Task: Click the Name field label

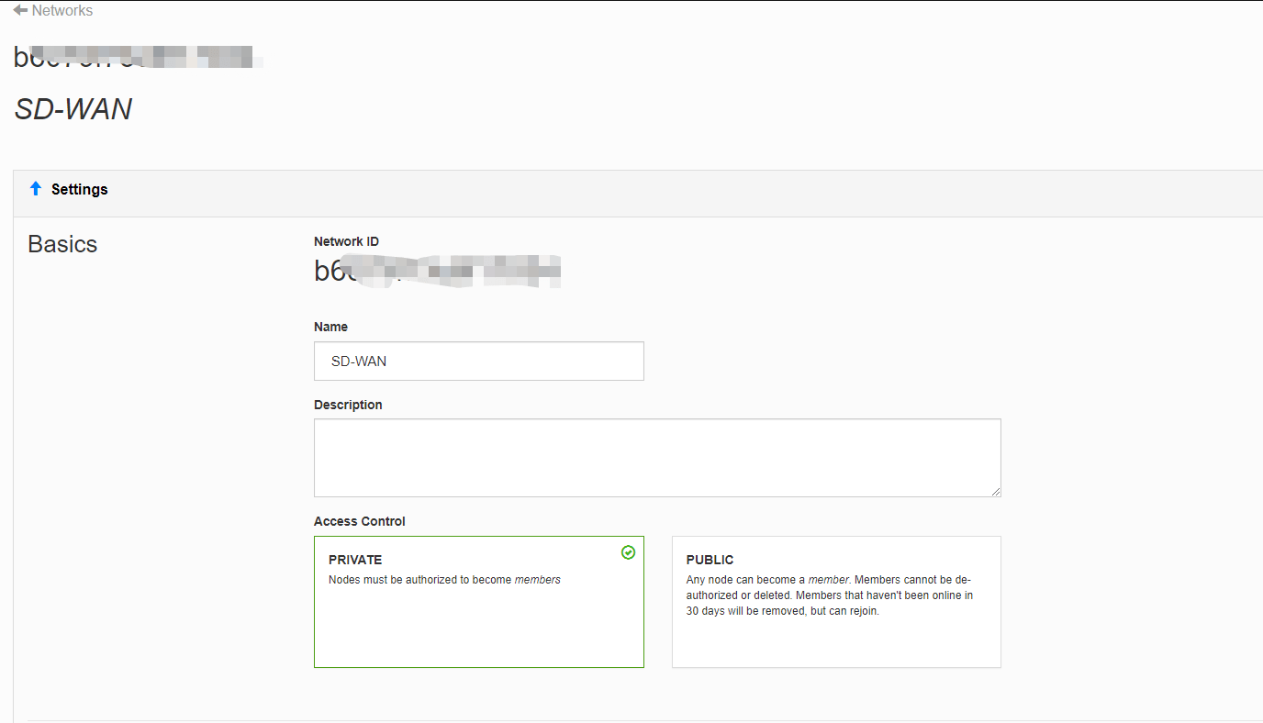Action: click(x=330, y=327)
